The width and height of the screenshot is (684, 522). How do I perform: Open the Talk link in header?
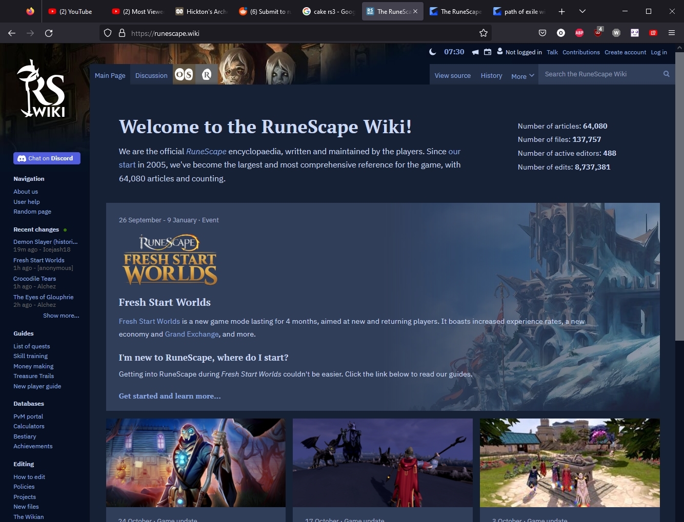coord(552,52)
